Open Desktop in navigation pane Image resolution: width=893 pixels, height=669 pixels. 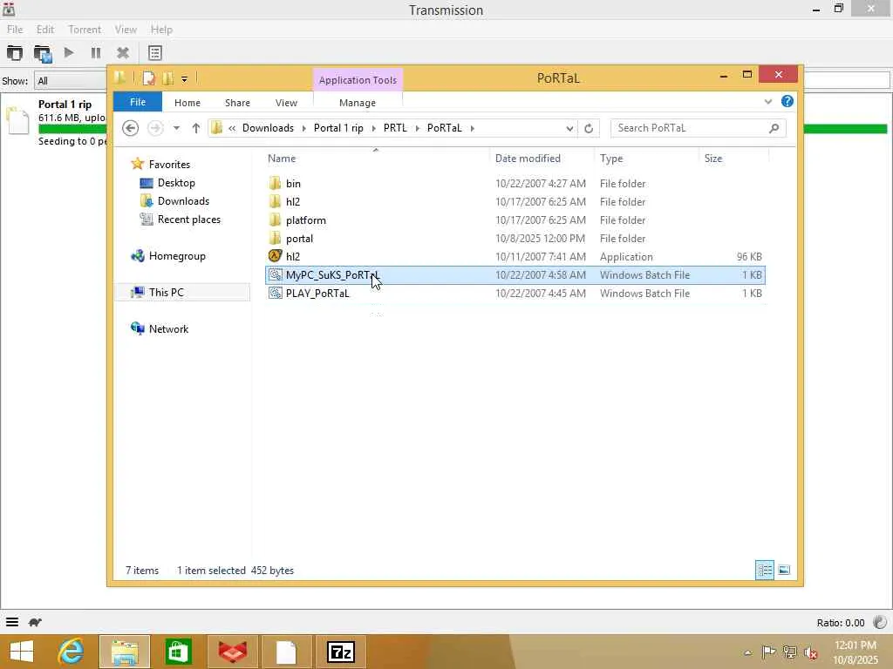coord(176,183)
